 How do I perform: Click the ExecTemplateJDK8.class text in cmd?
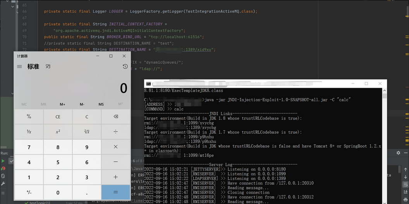pos(198,91)
